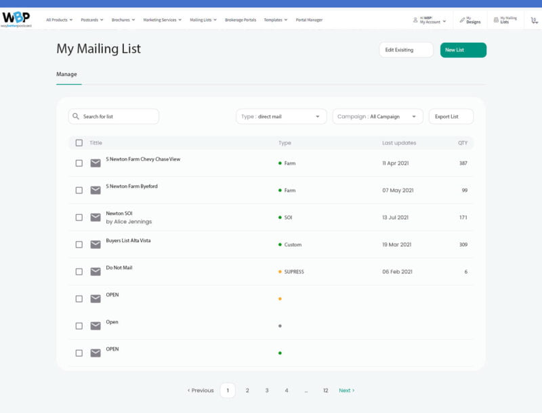The image size is (542, 413).
Task: Expand the Brochures menu
Action: click(x=123, y=20)
